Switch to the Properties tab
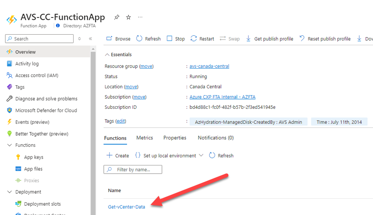 pyautogui.click(x=175, y=138)
